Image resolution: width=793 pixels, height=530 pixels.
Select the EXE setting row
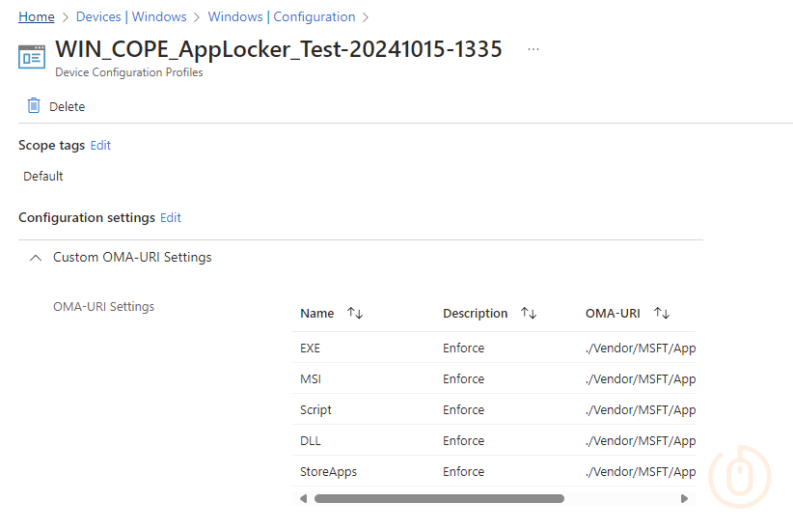[x=310, y=348]
